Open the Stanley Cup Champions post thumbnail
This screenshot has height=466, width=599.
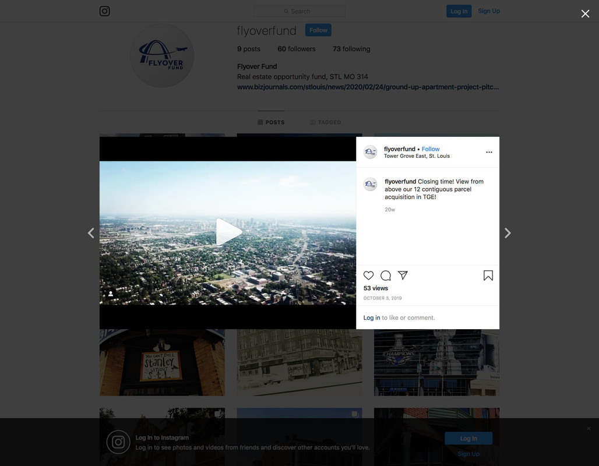[x=436, y=362]
